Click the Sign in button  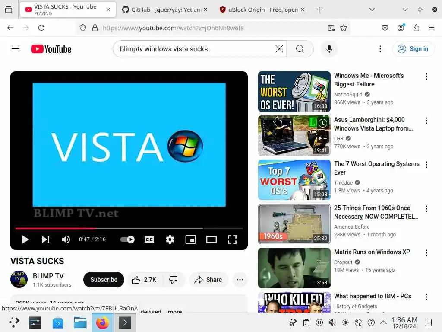coord(413,49)
